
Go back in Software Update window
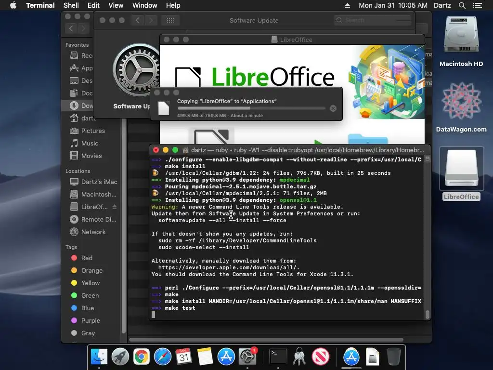click(x=137, y=20)
